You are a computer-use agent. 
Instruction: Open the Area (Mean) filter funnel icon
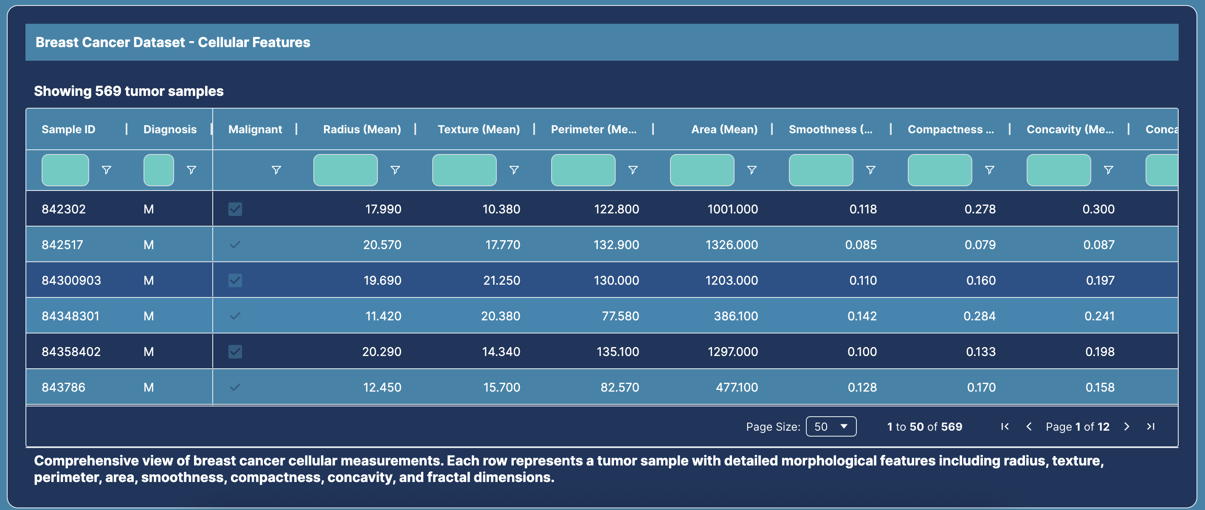[751, 170]
